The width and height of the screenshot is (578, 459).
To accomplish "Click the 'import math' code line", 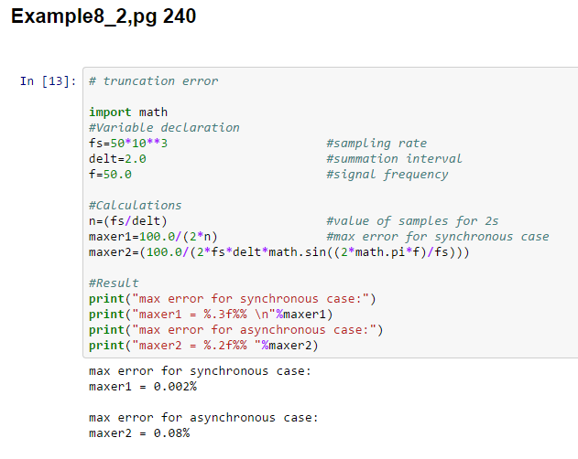I will 128,112.
